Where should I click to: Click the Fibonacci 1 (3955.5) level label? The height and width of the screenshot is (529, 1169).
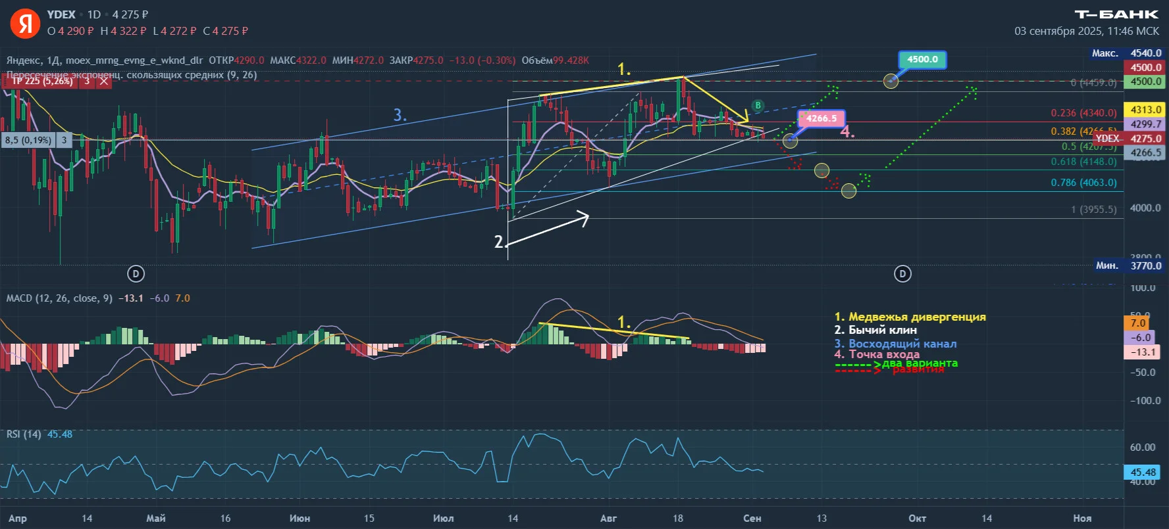tap(1093, 210)
